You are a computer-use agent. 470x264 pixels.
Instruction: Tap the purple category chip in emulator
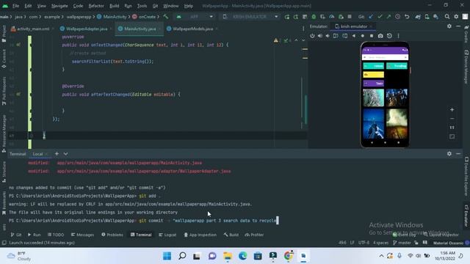point(374,83)
